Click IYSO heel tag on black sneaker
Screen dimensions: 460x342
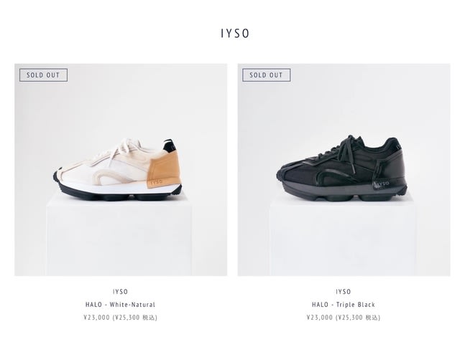click(x=382, y=184)
